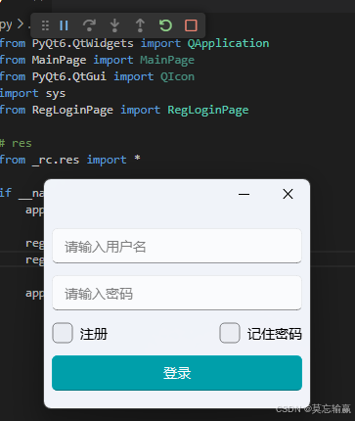Close the login dialog

point(288,194)
